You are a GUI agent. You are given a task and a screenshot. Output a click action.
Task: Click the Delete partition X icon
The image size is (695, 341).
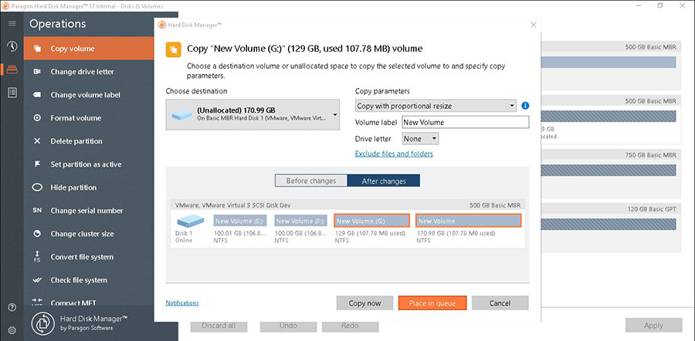[x=37, y=141]
